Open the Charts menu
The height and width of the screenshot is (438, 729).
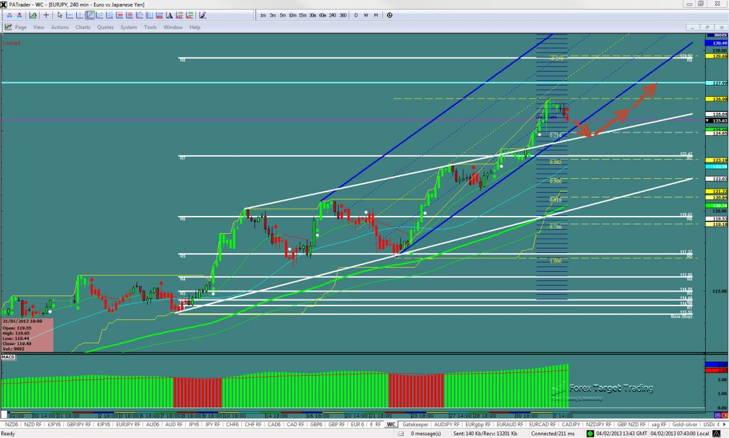(83, 27)
